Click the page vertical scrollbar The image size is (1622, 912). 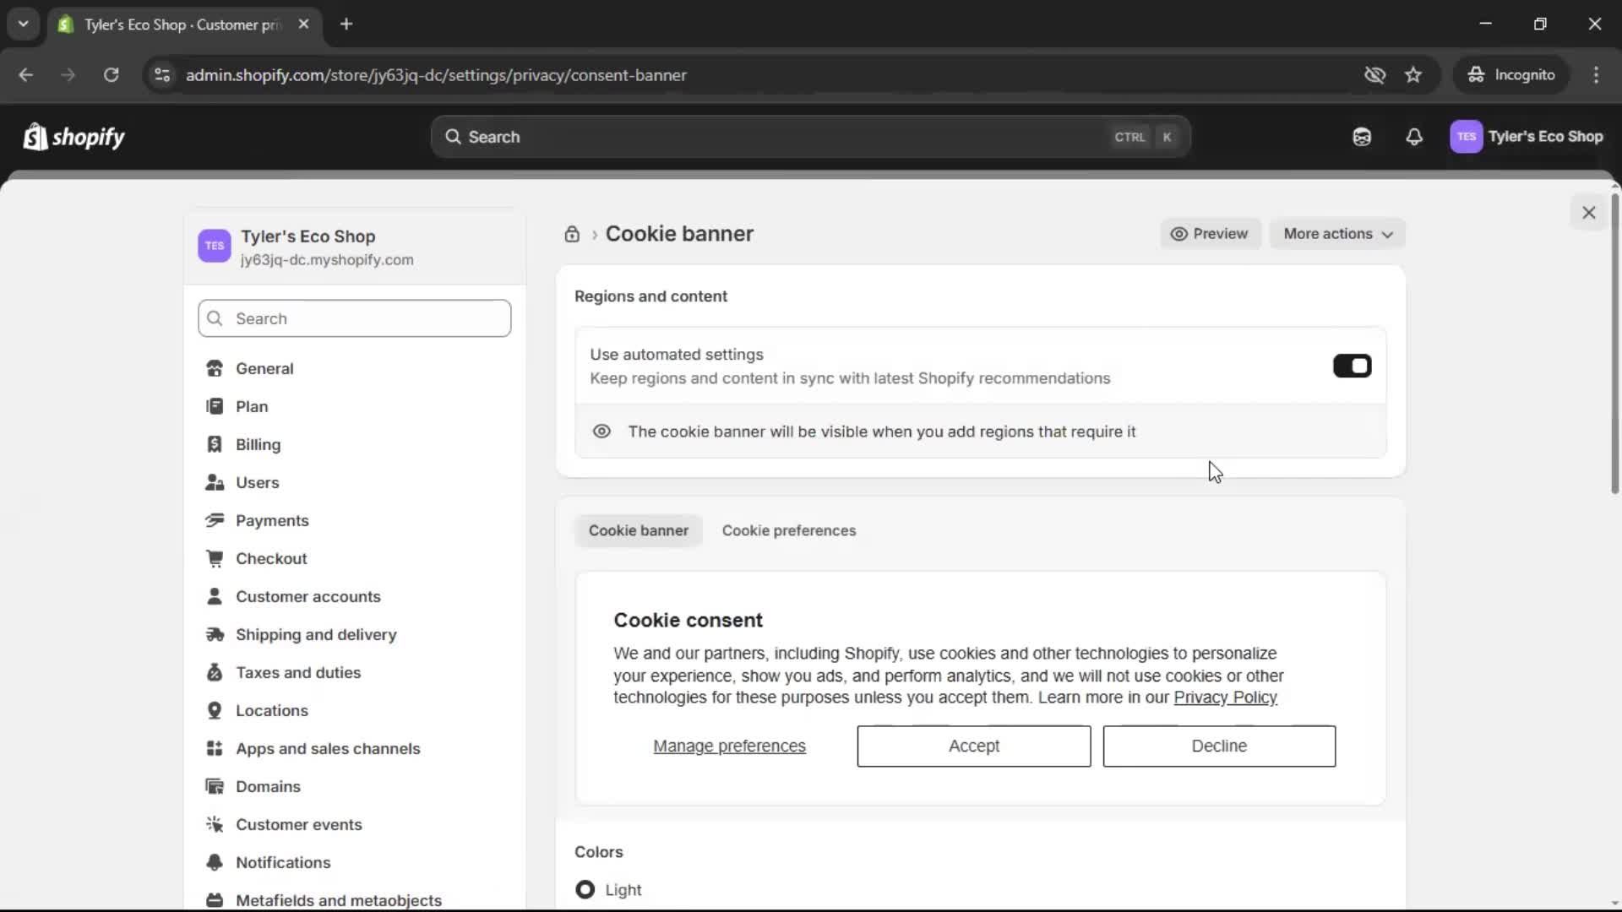coord(1614,344)
